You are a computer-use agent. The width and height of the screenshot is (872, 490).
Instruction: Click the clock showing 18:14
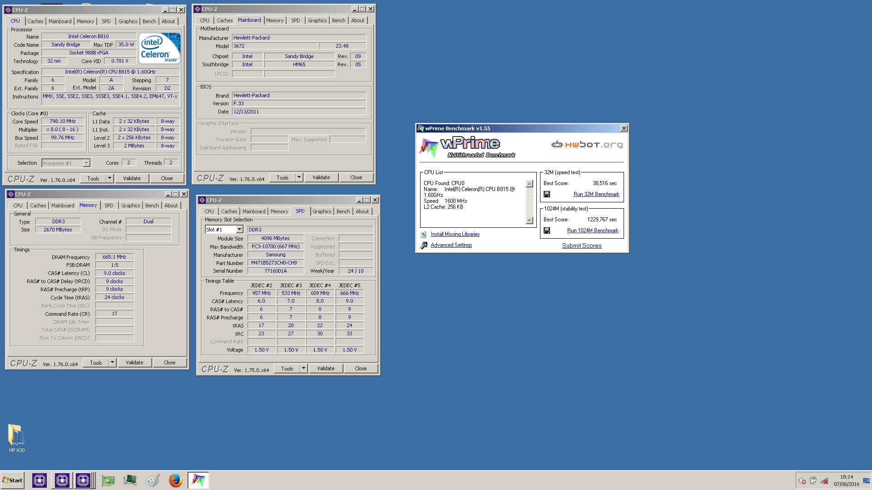point(847,477)
